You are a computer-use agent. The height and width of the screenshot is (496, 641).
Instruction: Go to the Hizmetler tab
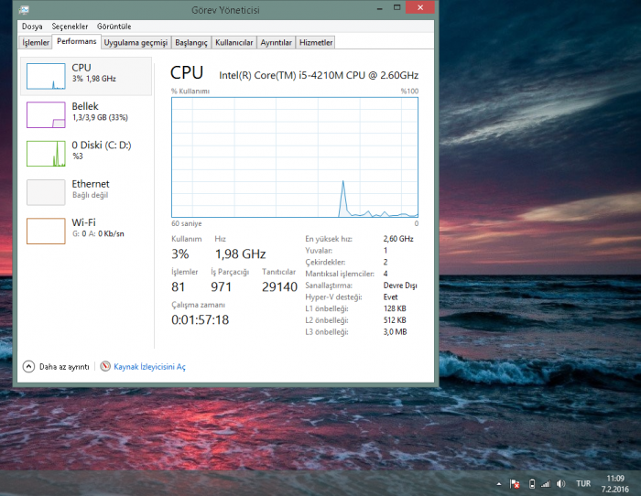click(x=316, y=42)
